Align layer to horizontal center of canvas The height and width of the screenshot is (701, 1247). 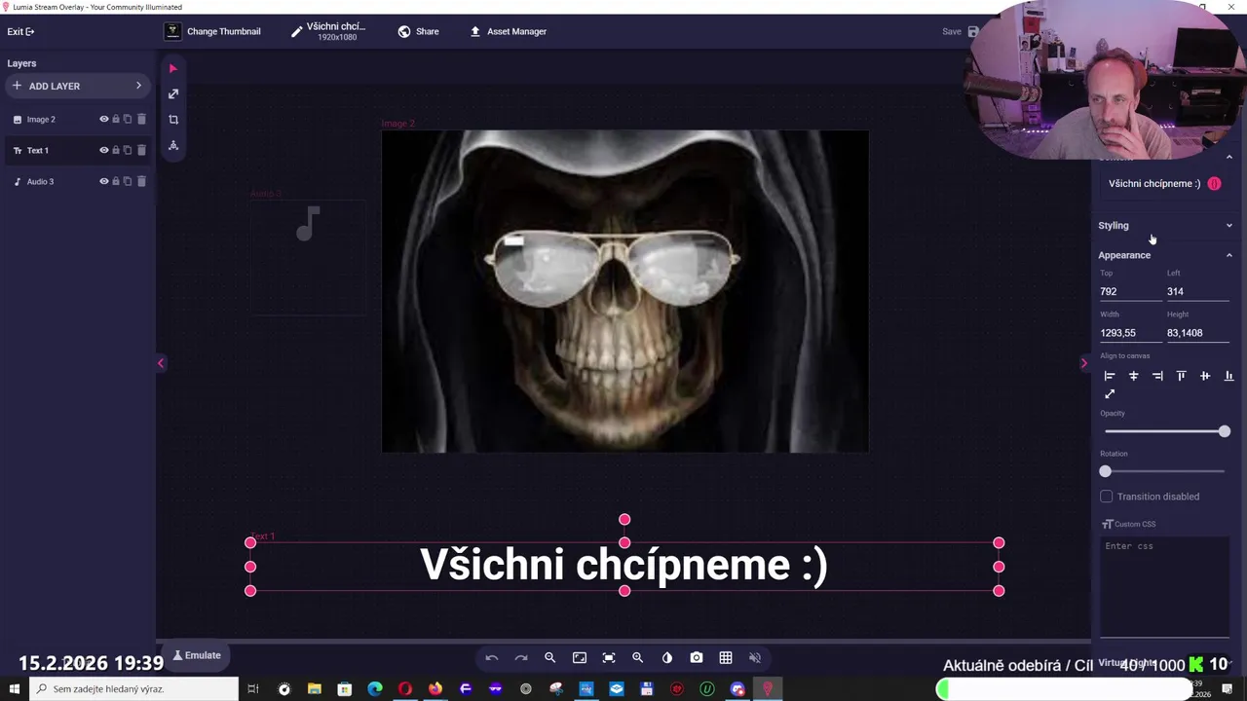1133,376
